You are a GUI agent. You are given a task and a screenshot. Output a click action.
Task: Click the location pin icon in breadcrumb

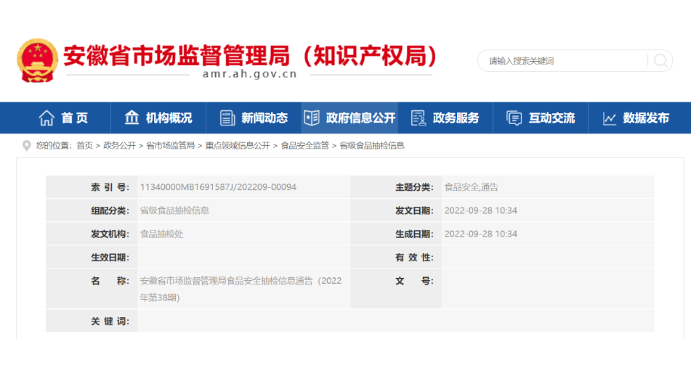[x=27, y=145]
